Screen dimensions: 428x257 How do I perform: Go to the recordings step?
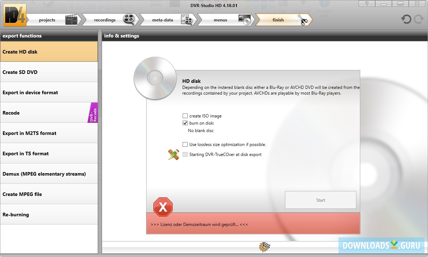point(110,20)
